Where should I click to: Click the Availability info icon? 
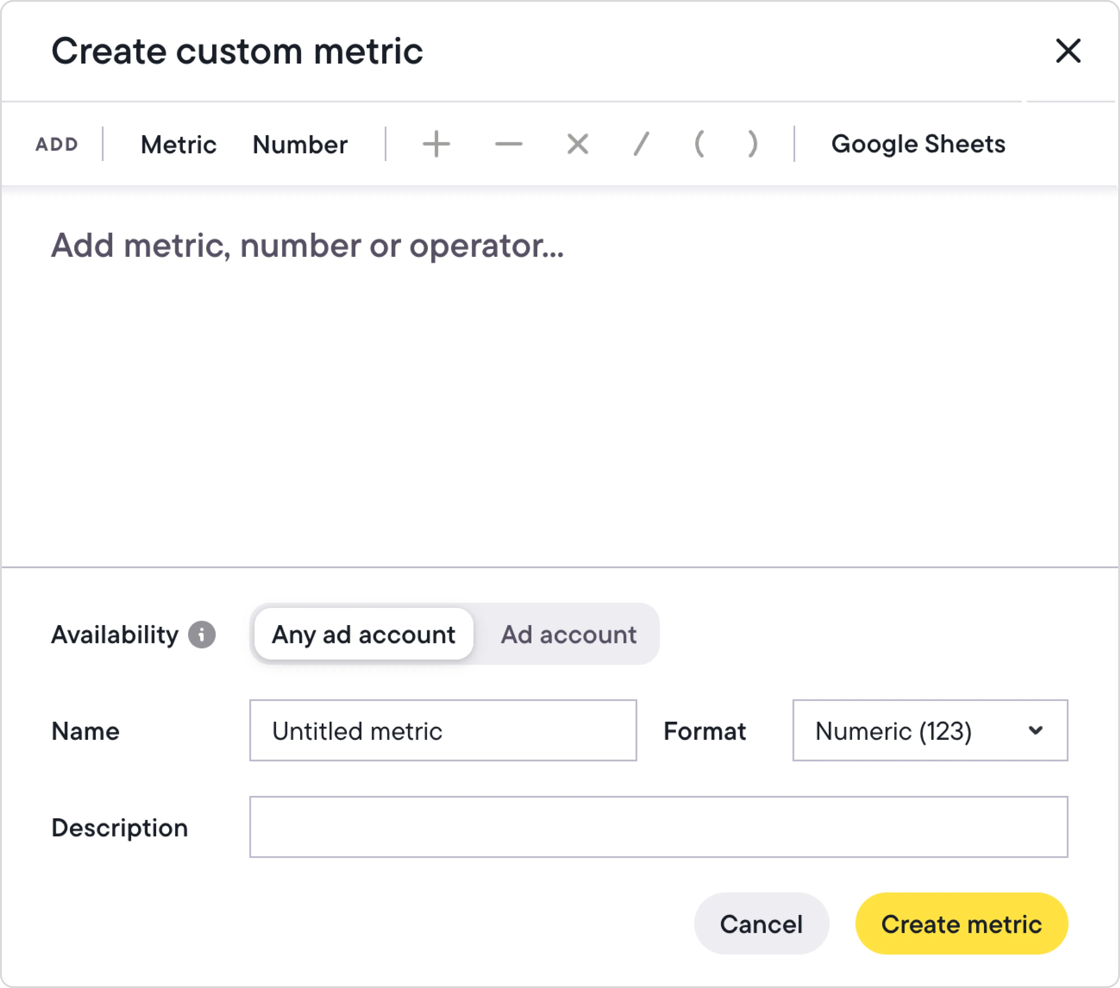coord(202,635)
